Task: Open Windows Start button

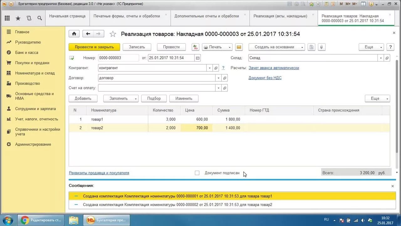Action: (x=7, y=220)
